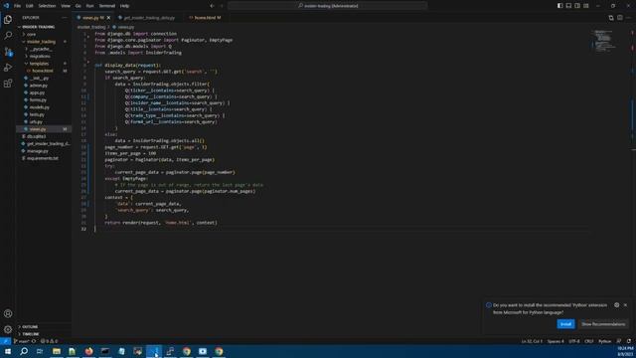Open the Terminal menu
636x358 pixels.
point(107,6)
